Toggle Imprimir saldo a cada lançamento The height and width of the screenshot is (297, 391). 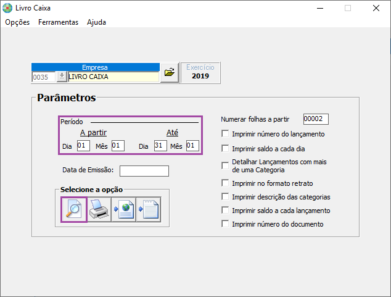pos(225,210)
